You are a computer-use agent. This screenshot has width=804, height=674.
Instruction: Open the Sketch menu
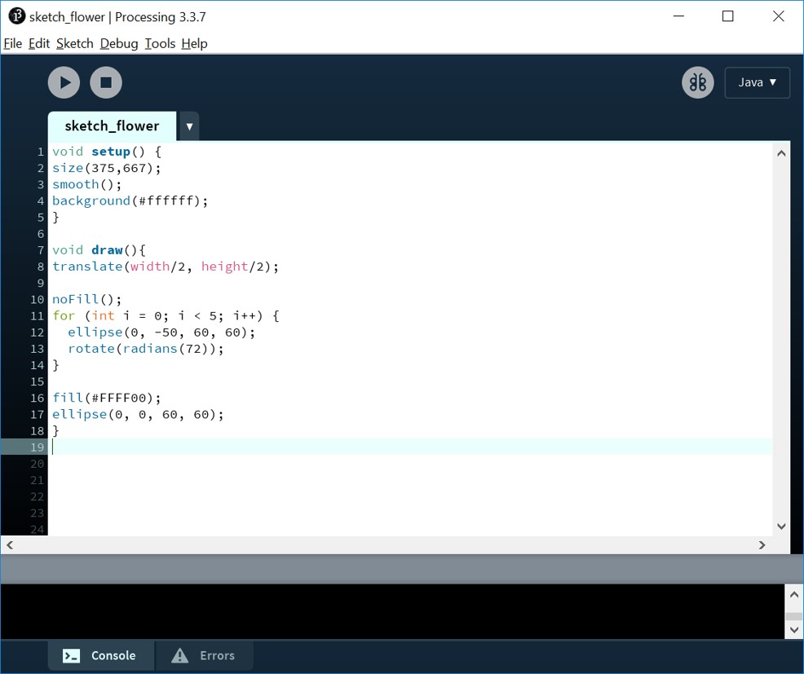(x=75, y=43)
